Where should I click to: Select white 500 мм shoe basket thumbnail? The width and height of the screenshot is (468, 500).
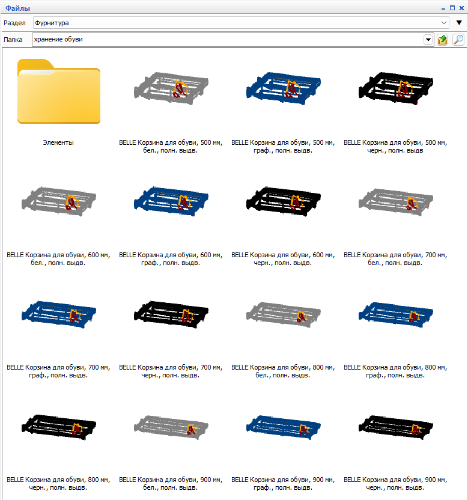click(171, 88)
